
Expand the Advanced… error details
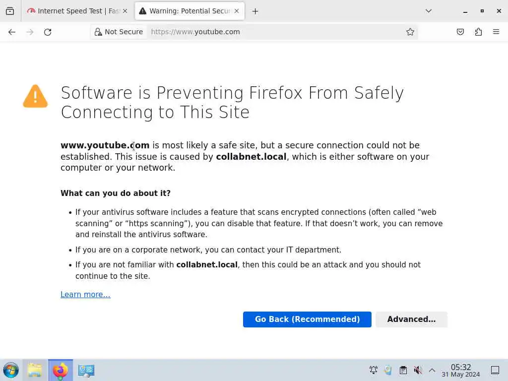411,319
